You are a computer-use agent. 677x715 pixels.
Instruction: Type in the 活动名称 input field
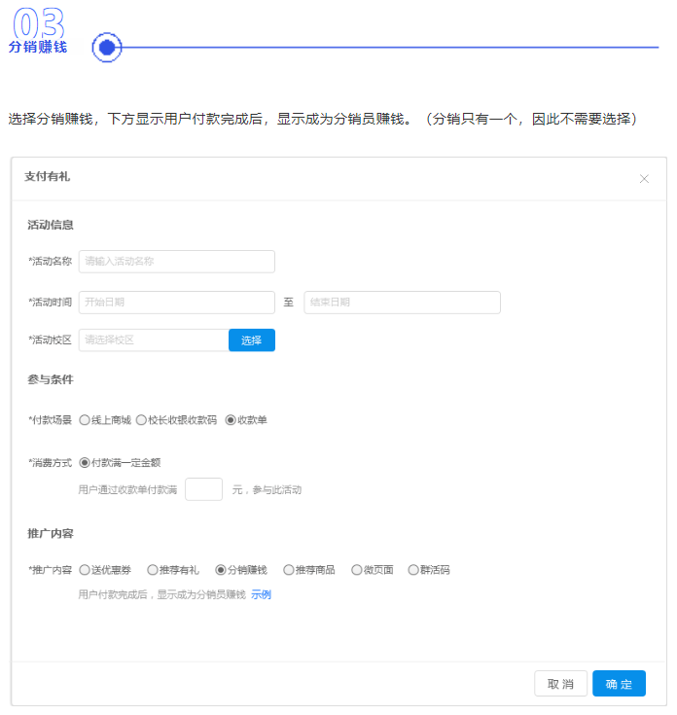[x=176, y=261]
